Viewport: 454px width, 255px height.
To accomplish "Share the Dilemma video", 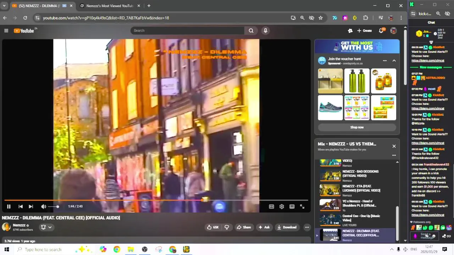I will 244,227.
